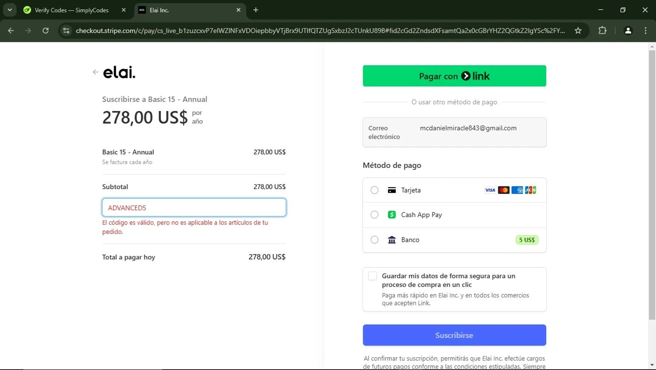Viewport: 656px width, 370px height.
Task: Click the scrollbar up arrow
Action: pos(652,46)
